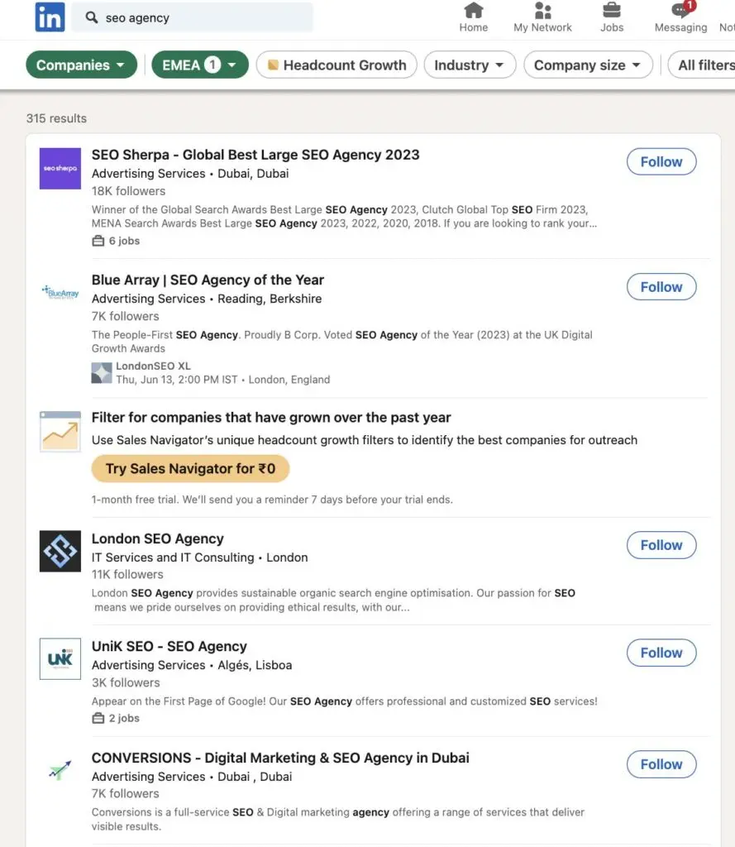This screenshot has width=735, height=847.
Task: Expand the Companies filter dropdown
Action: click(81, 65)
